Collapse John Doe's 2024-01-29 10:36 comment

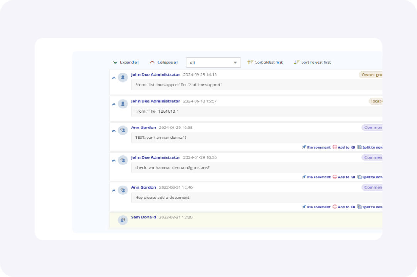[114, 160]
